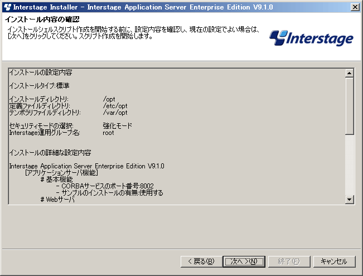Click the サンプルのインストールの有無:使用する line
363x276 pixels.
pos(110,193)
